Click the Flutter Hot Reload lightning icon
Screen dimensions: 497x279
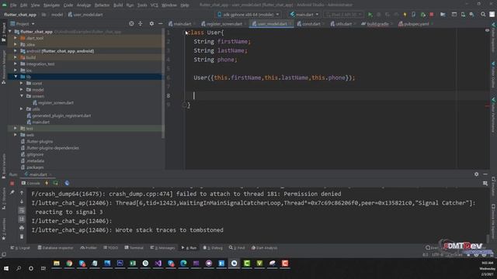click(x=405, y=15)
